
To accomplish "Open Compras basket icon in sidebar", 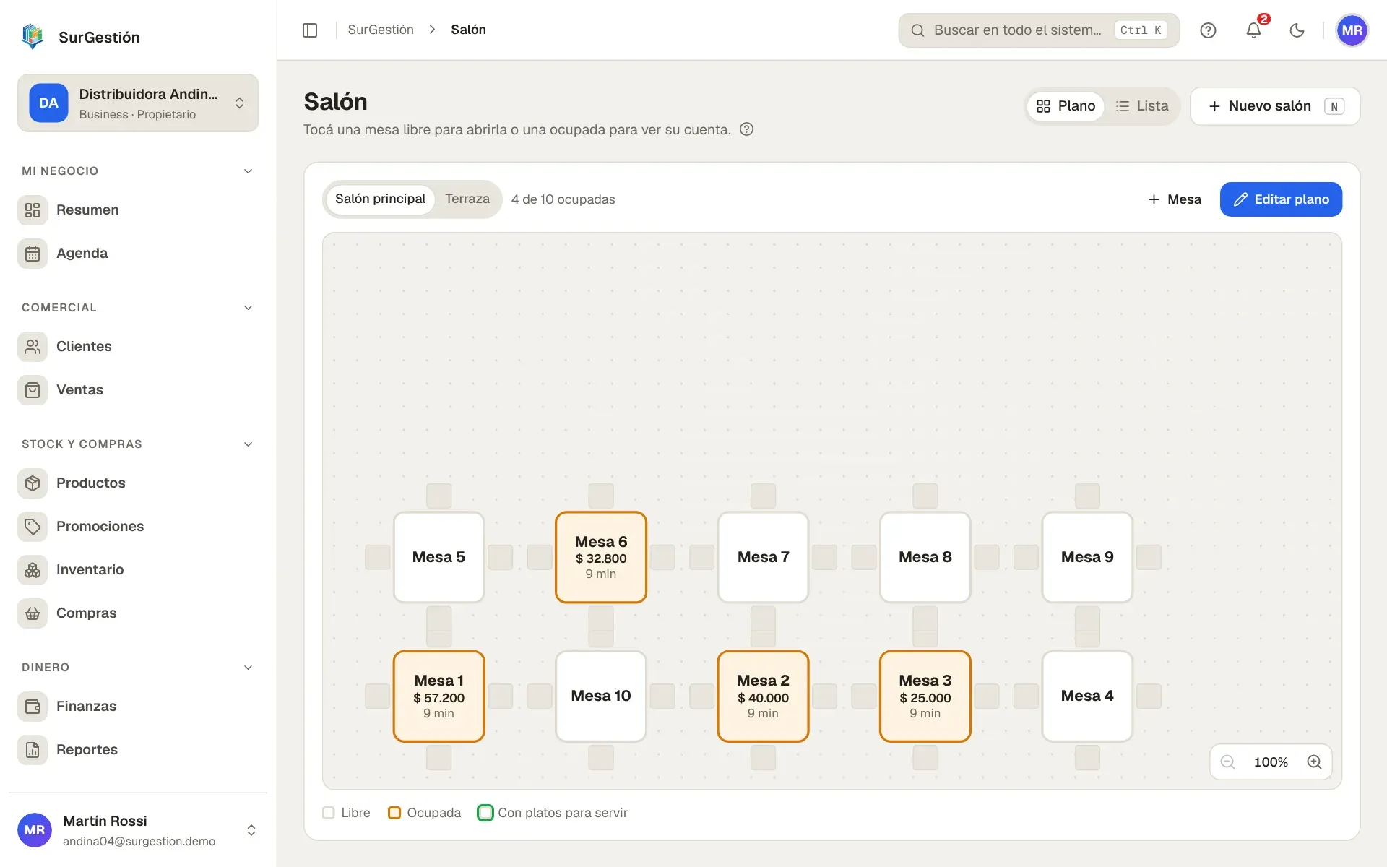I will tap(33, 613).
